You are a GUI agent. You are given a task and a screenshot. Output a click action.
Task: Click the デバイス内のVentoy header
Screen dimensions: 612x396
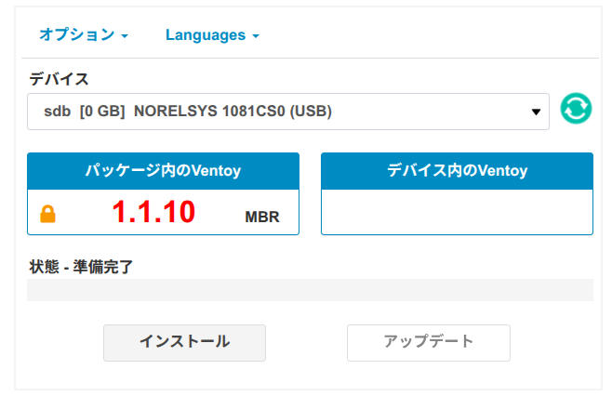click(x=457, y=171)
